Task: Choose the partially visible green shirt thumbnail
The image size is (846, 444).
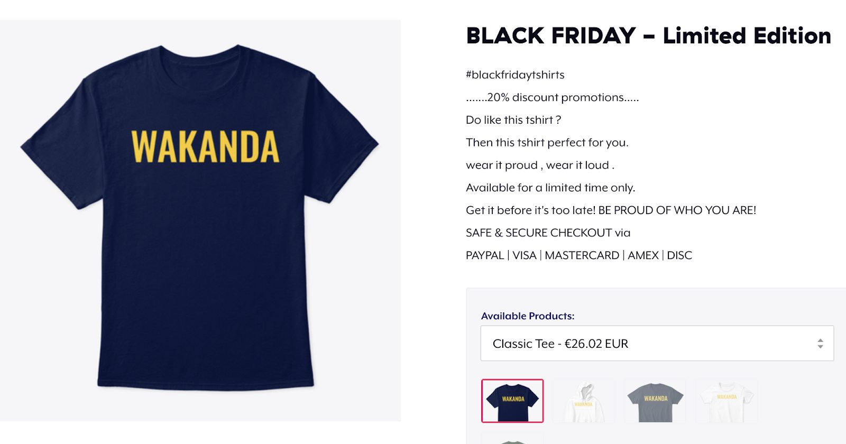Action: 512,439
